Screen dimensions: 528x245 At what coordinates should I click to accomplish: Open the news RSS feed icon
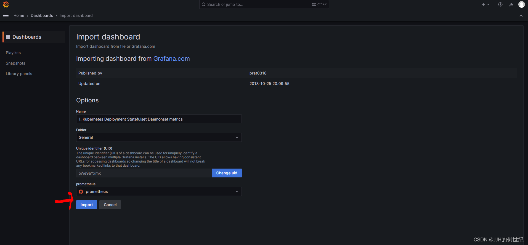pyautogui.click(x=511, y=4)
